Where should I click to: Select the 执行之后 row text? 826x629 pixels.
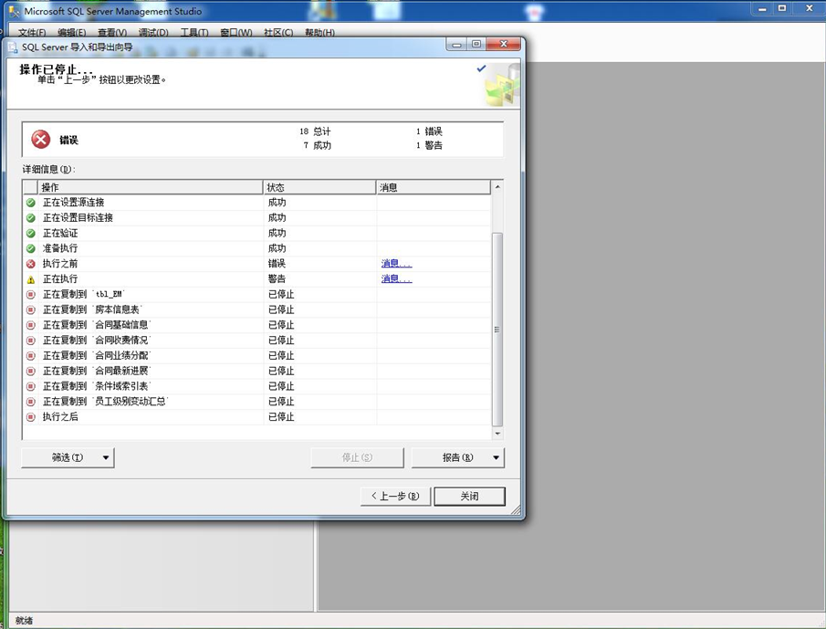coord(60,416)
